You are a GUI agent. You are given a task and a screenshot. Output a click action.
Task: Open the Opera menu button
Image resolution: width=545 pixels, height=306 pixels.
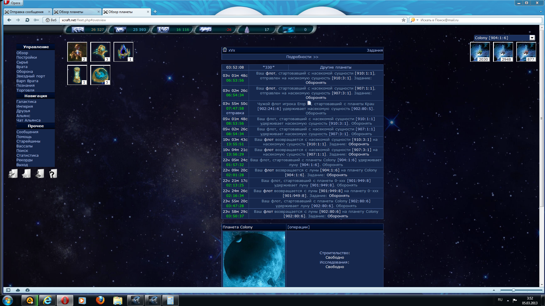(x=13, y=3)
